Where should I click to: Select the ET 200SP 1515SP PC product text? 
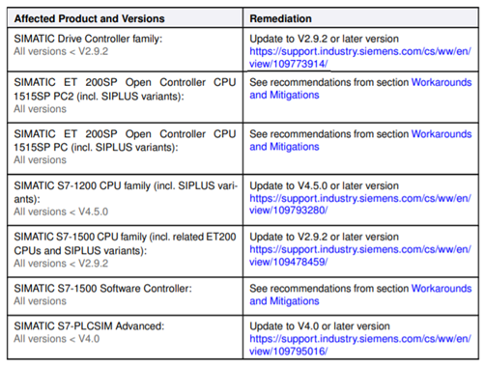125,140
